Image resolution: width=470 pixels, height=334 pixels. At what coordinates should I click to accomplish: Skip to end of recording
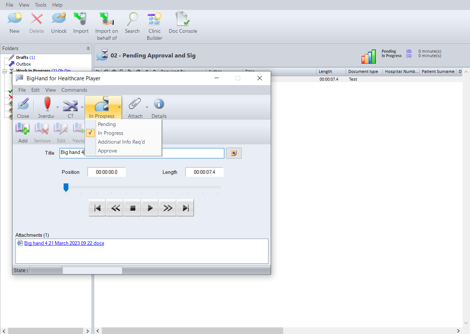(185, 208)
